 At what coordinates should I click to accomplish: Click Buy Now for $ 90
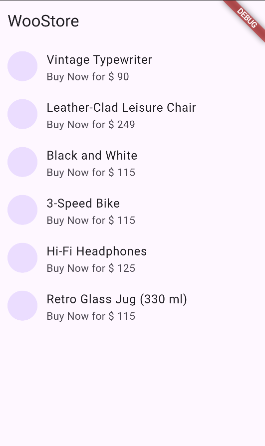[88, 77]
